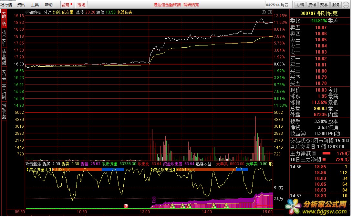Click the tick row with volume 112
The image size is (352, 217).
(331, 173)
